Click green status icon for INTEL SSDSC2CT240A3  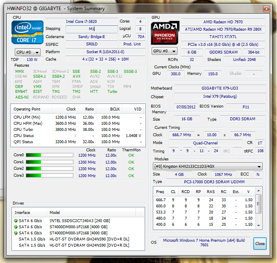coord(16,220)
